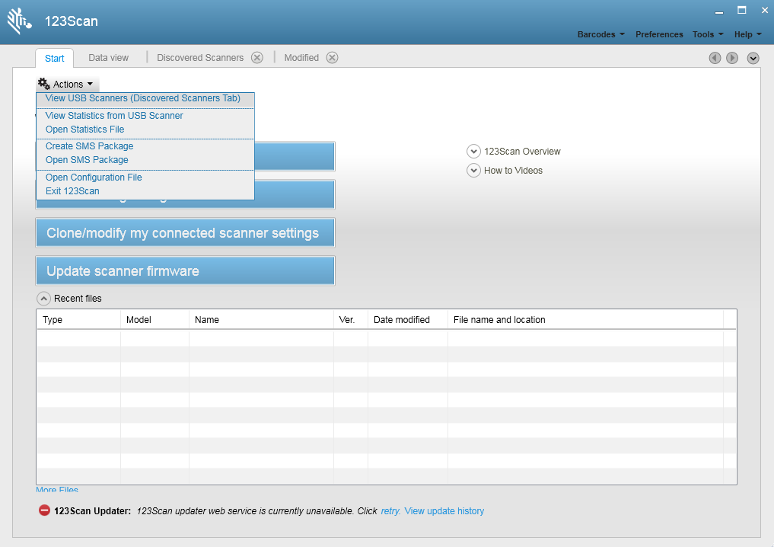Close the Discovered Scanners tab
This screenshot has width=774, height=547.
(x=257, y=58)
